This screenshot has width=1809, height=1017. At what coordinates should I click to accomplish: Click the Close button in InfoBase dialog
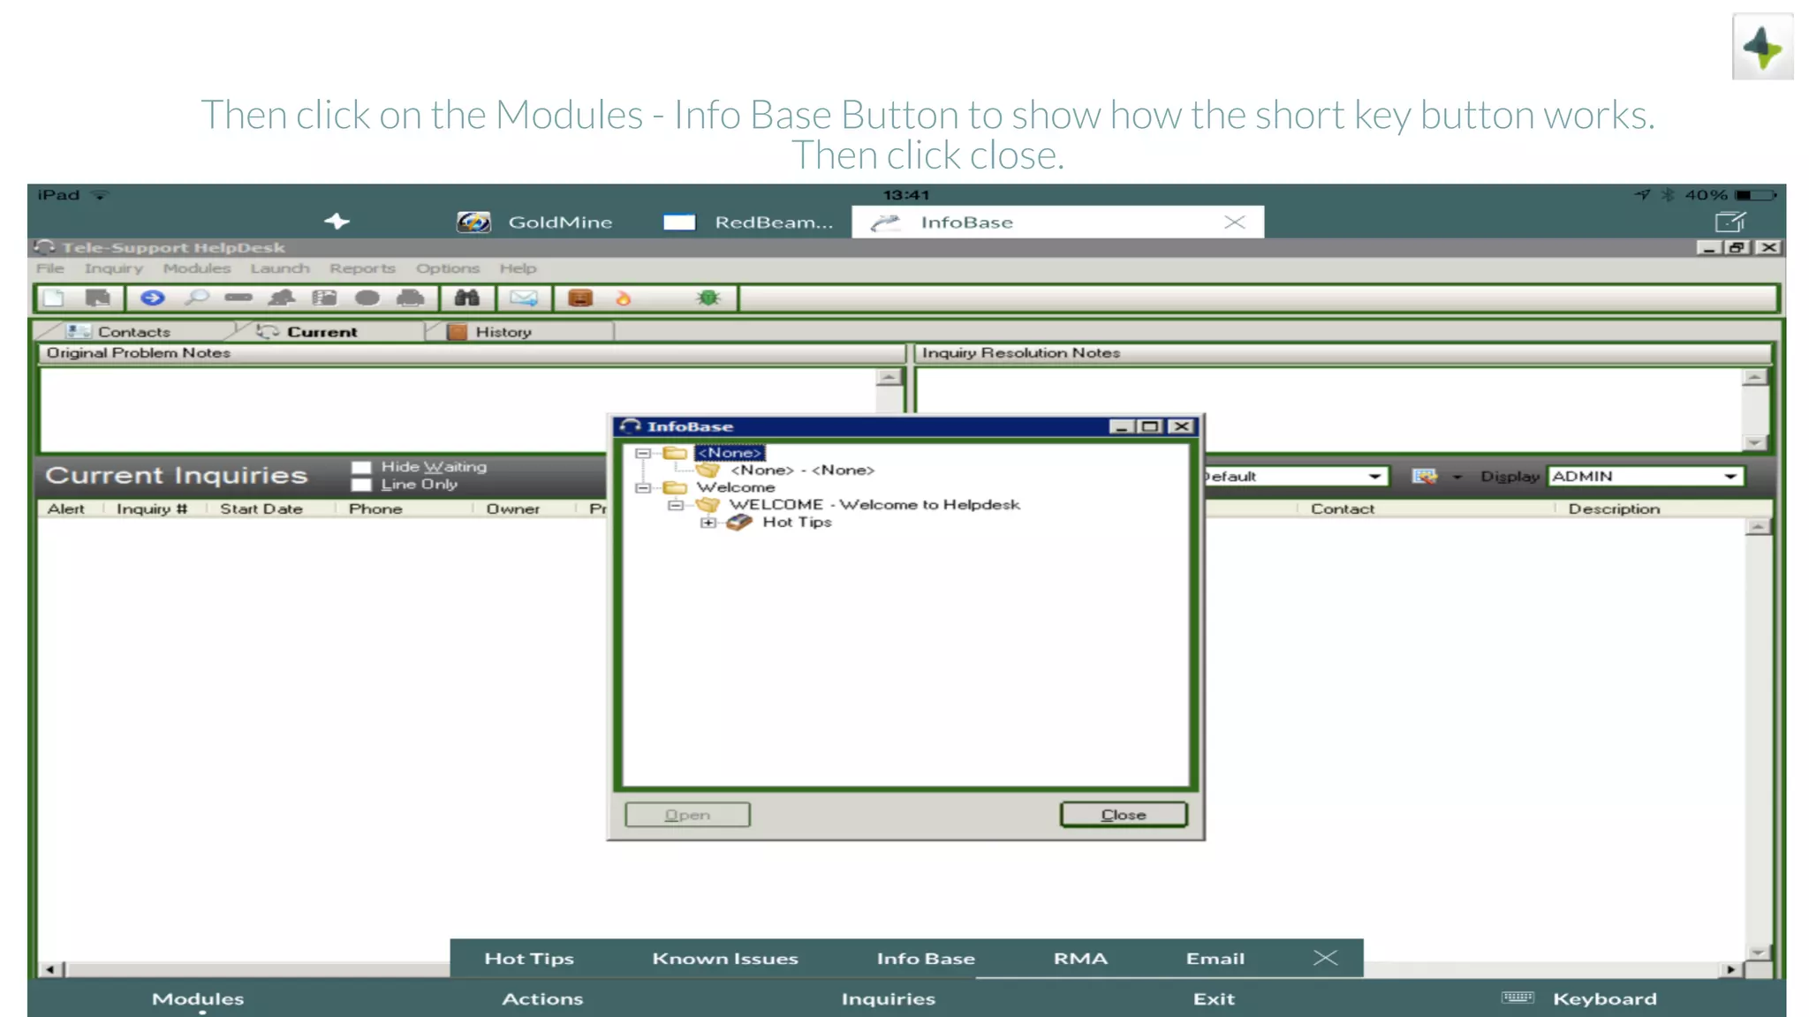click(1124, 815)
